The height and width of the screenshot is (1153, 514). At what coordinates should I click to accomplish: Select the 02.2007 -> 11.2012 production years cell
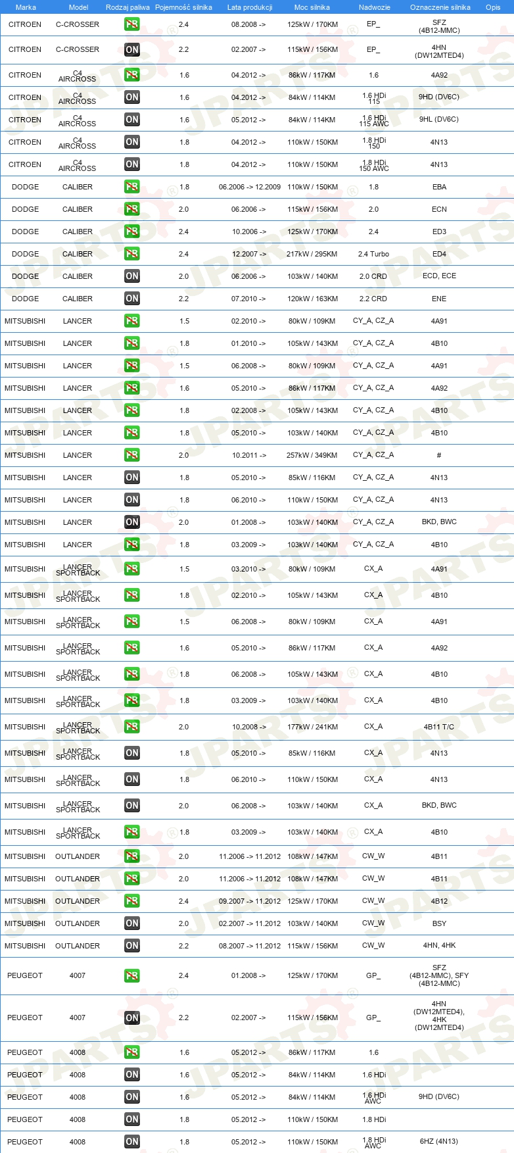250,923
